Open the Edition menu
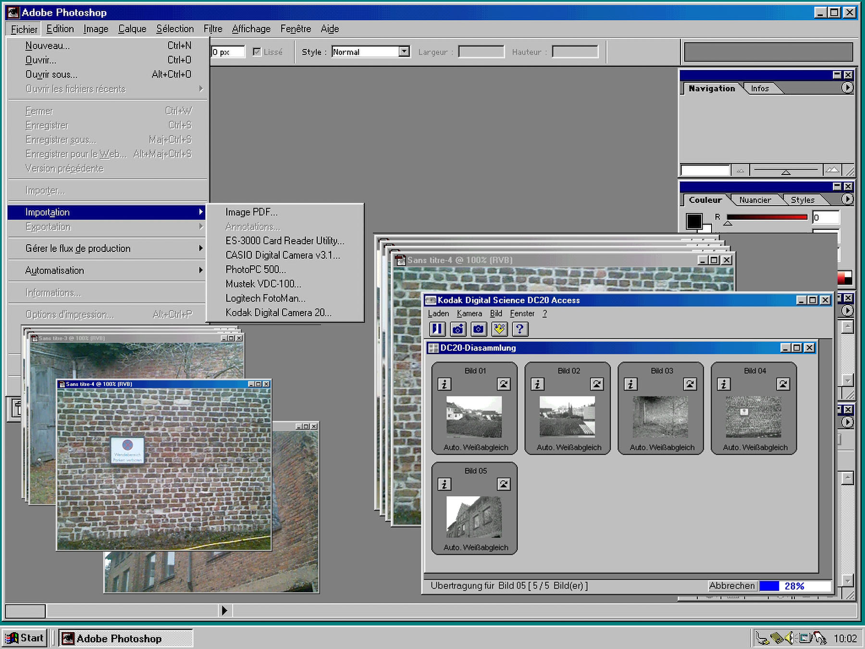865x649 pixels. [60, 29]
